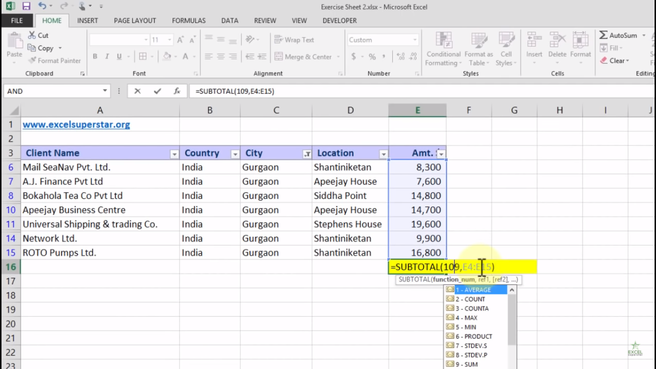Click the Insert Function fx icon

click(x=177, y=91)
